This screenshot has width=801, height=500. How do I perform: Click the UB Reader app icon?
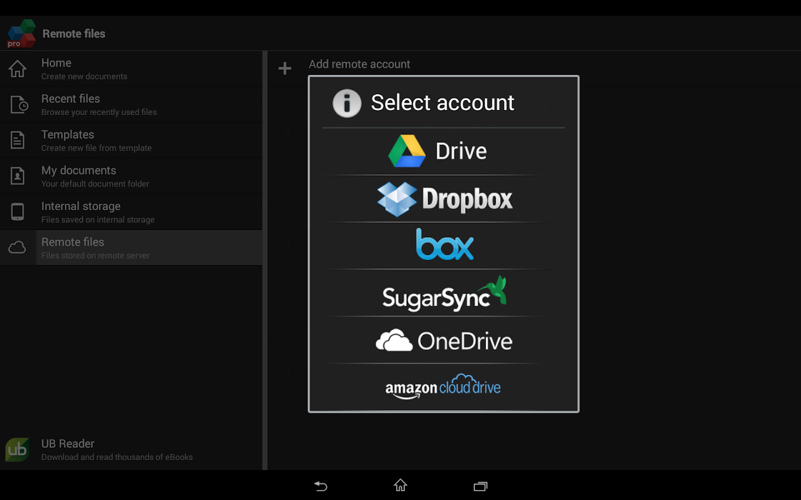[17, 449]
